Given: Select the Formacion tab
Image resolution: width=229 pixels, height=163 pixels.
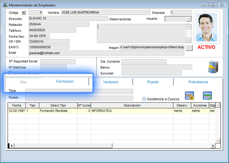Looking at the screenshot, I should tap(65, 81).
